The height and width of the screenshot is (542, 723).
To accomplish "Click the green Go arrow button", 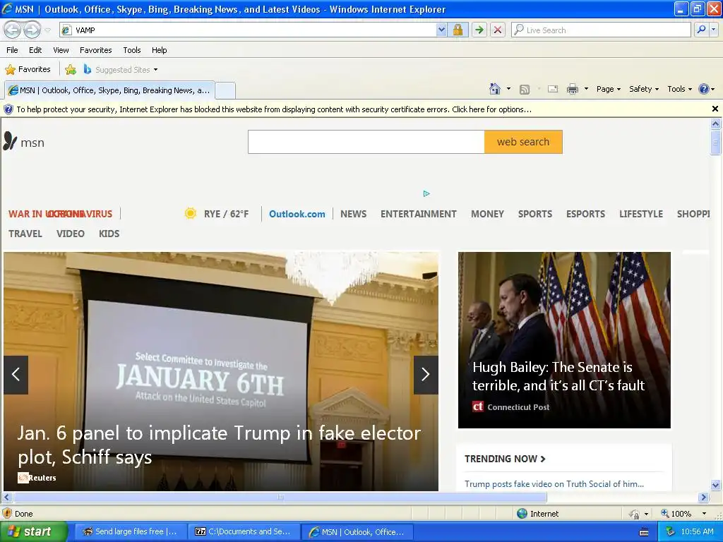I will 479,30.
